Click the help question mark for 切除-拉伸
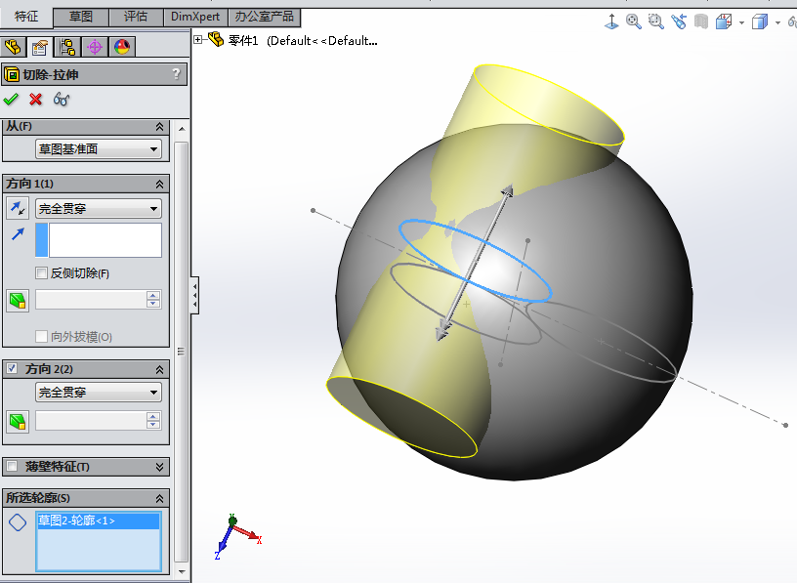797x583 pixels. 176,73
